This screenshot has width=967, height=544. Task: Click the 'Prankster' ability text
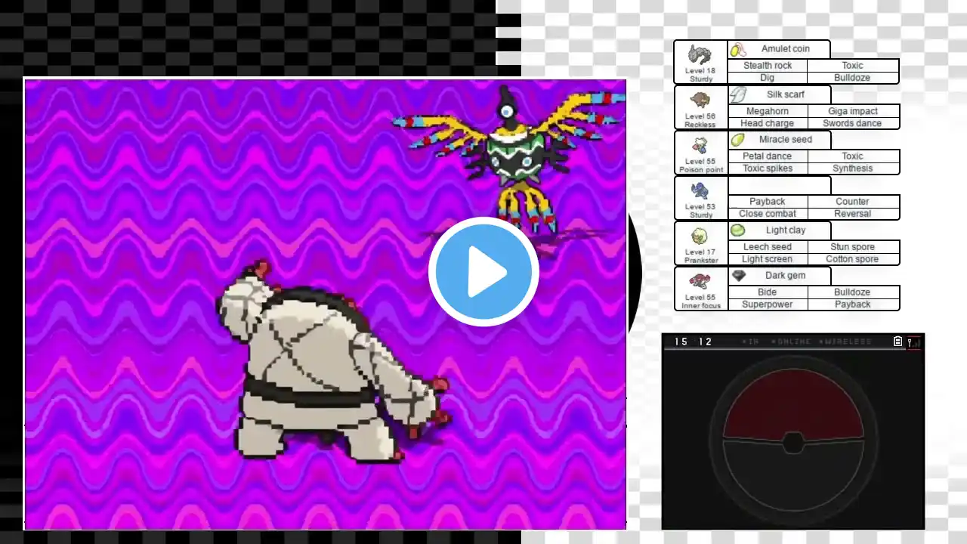700,261
